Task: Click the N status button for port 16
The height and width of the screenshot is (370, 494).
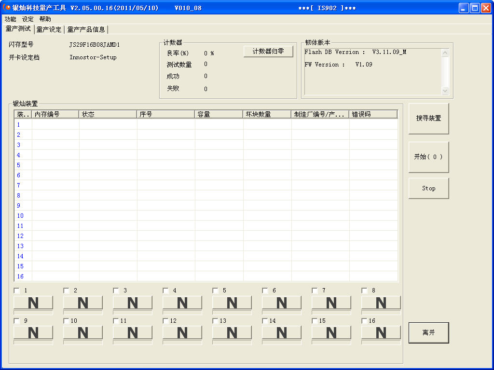Action: point(381,332)
